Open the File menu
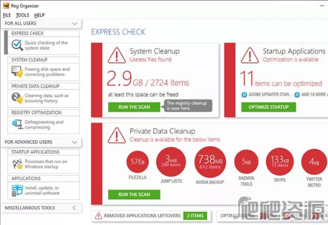 pos(7,15)
